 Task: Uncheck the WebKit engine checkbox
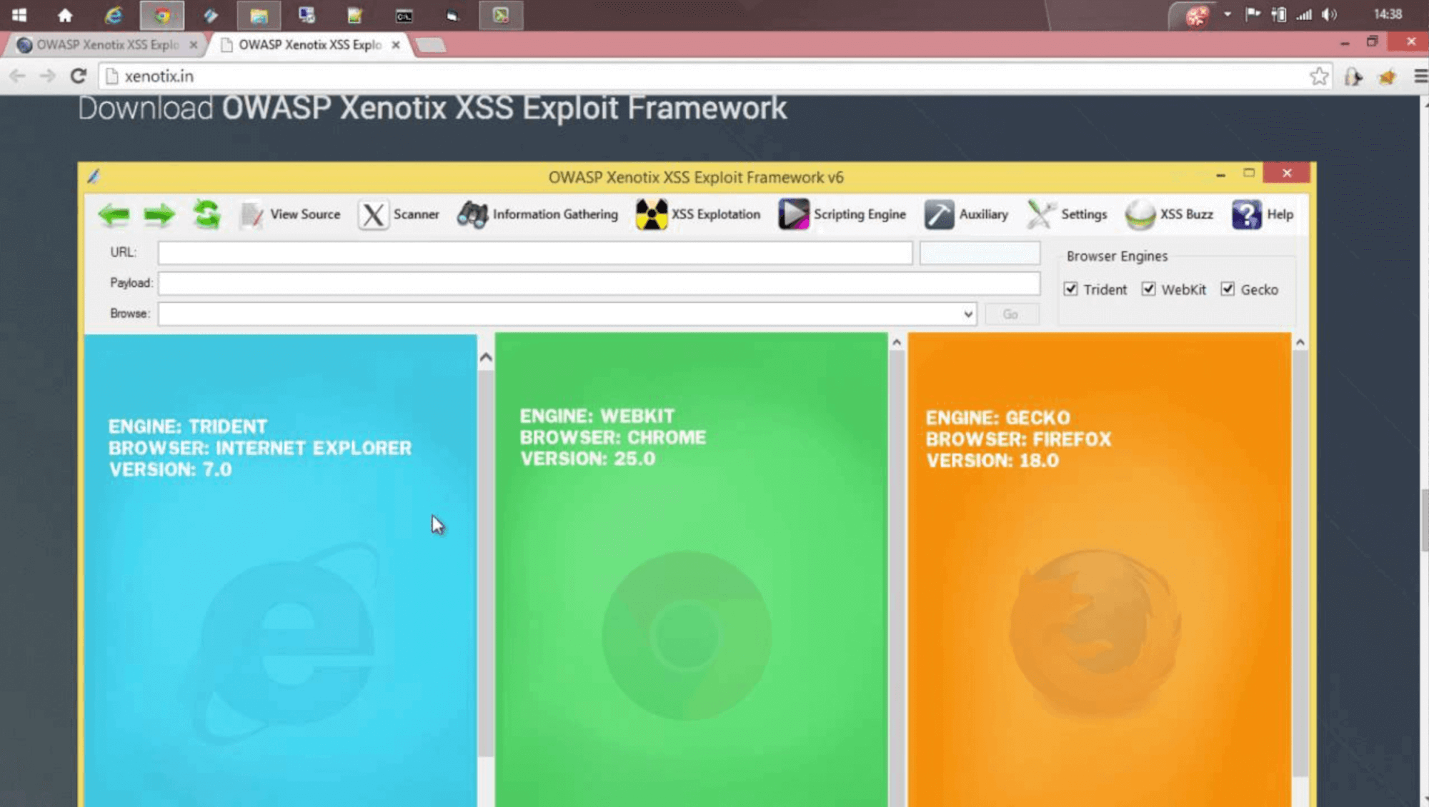coord(1148,289)
